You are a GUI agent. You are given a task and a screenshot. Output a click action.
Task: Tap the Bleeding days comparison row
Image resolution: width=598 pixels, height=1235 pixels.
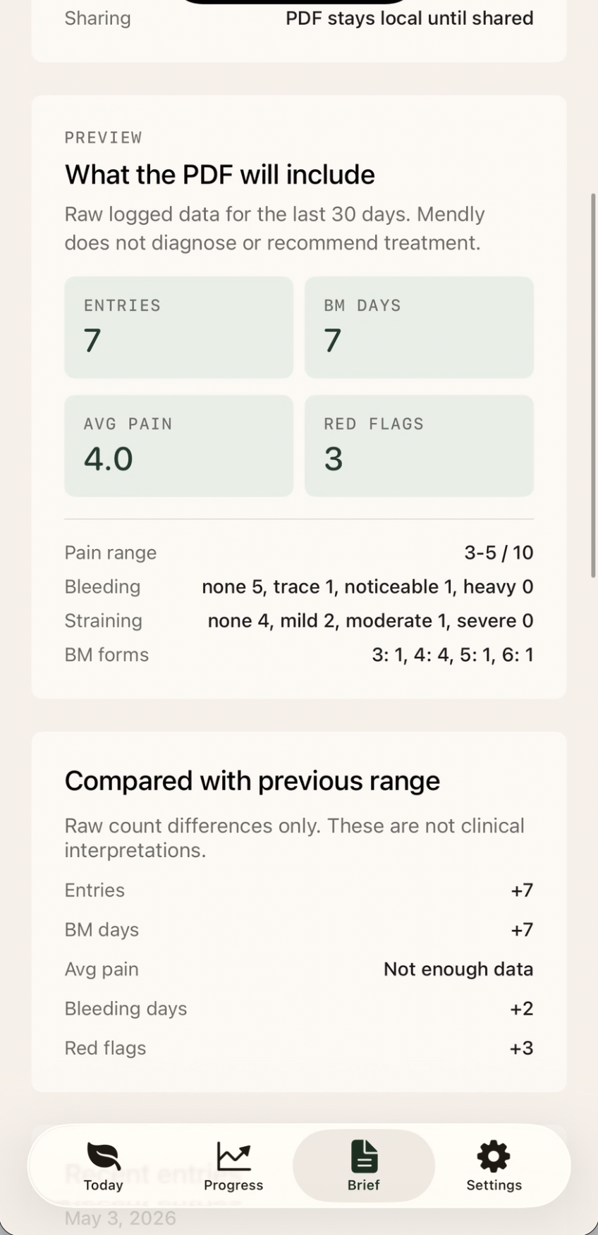tap(299, 1009)
